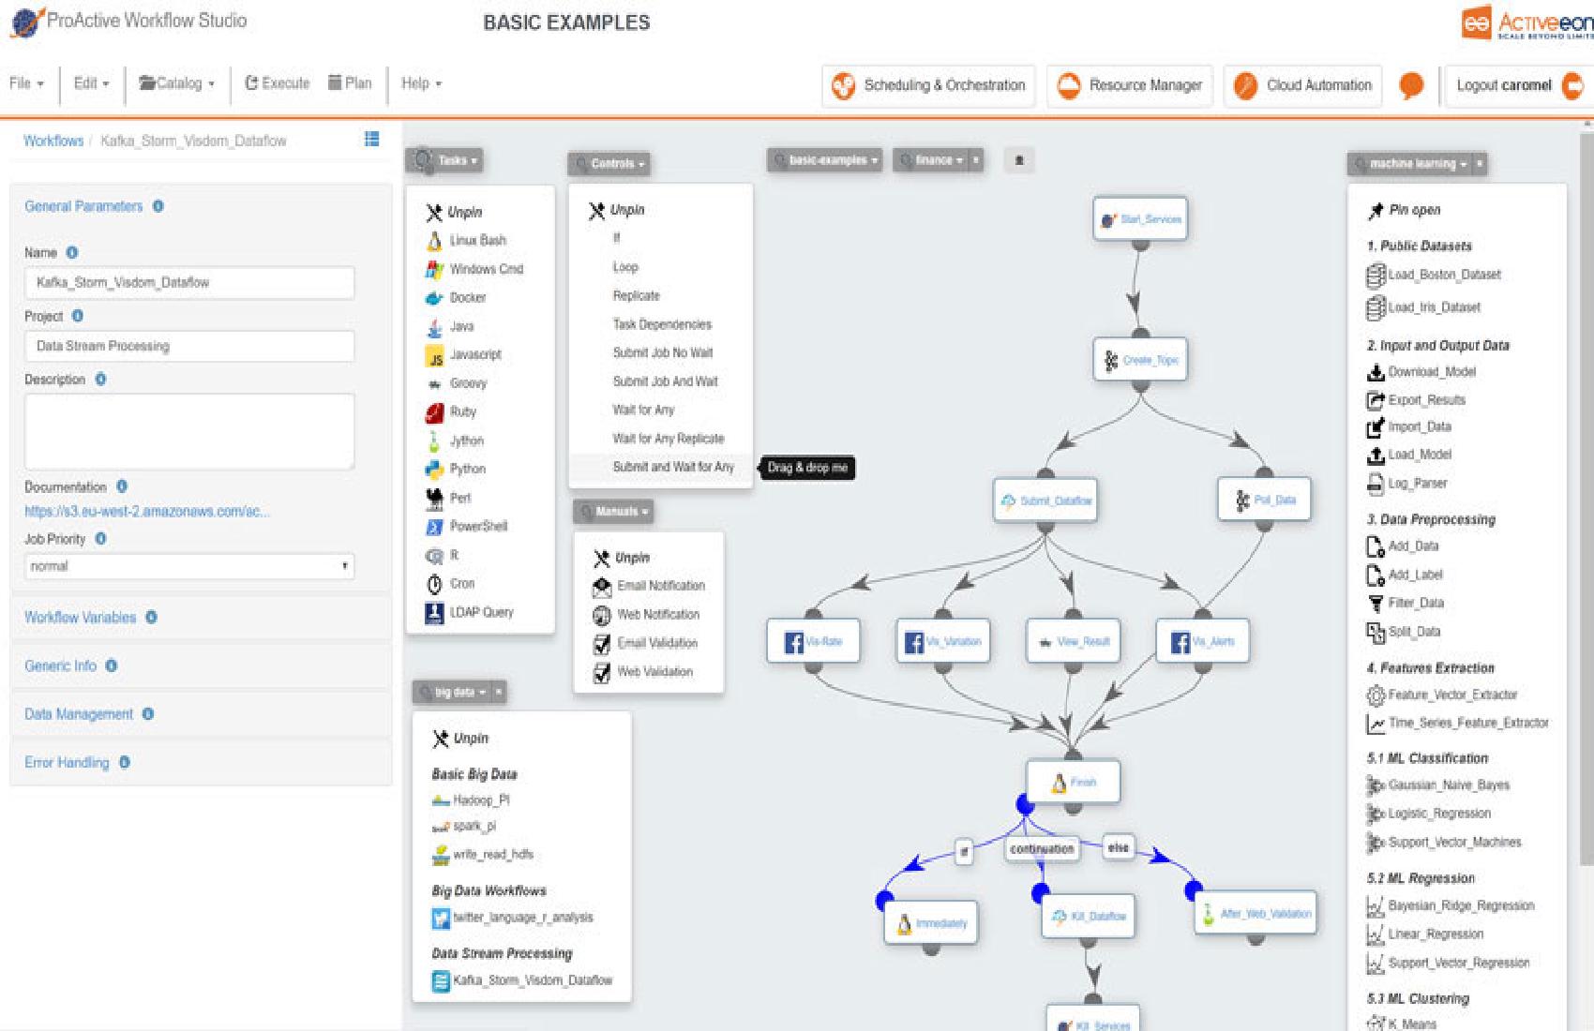The image size is (1594, 1031).
Task: Edit the workflow Name field
Action: 189,282
